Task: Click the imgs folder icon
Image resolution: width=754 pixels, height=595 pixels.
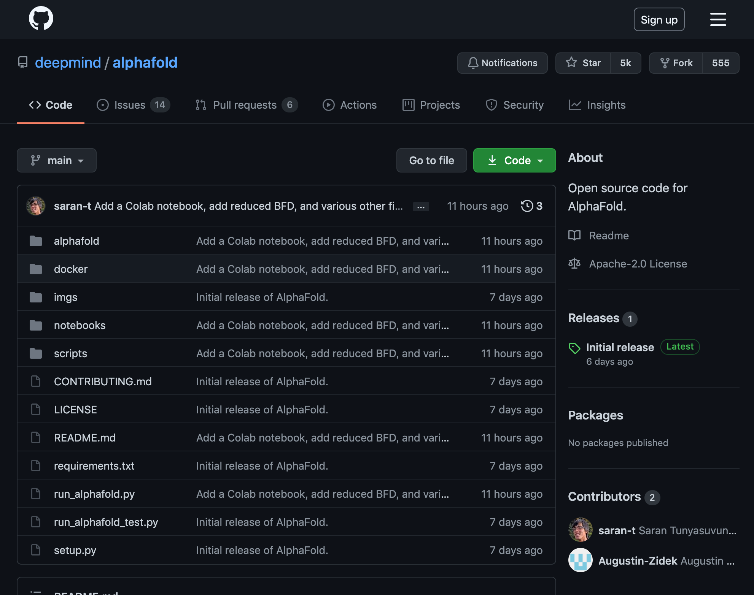Action: click(x=36, y=297)
